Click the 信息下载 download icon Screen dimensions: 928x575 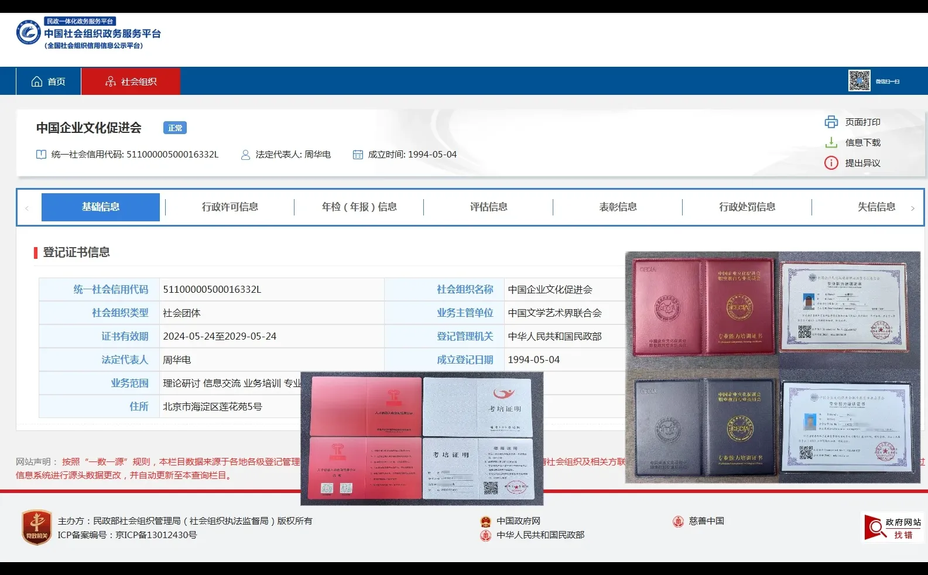pyautogui.click(x=831, y=142)
